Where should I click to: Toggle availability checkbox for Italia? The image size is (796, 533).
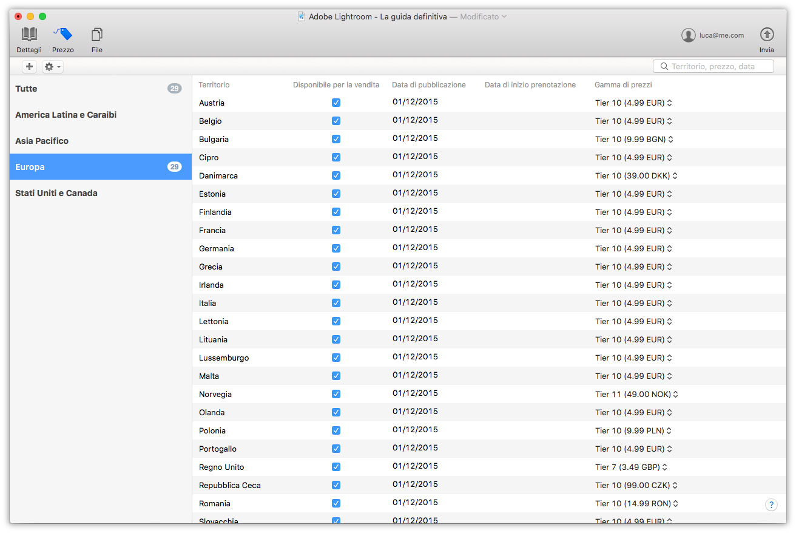click(x=336, y=303)
